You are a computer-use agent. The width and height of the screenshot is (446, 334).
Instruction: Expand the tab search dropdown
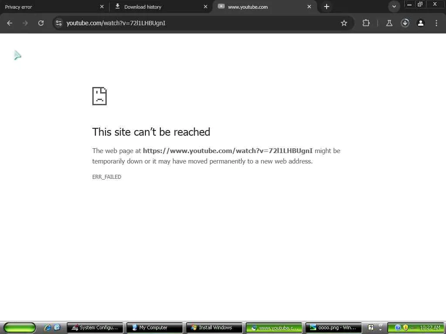394,7
